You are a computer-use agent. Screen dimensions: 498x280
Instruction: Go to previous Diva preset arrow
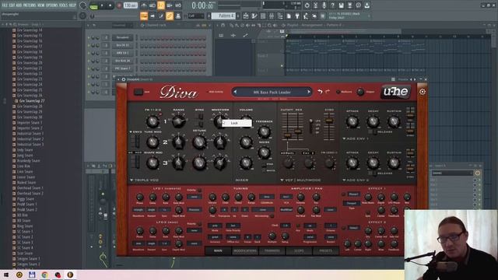tap(235, 92)
